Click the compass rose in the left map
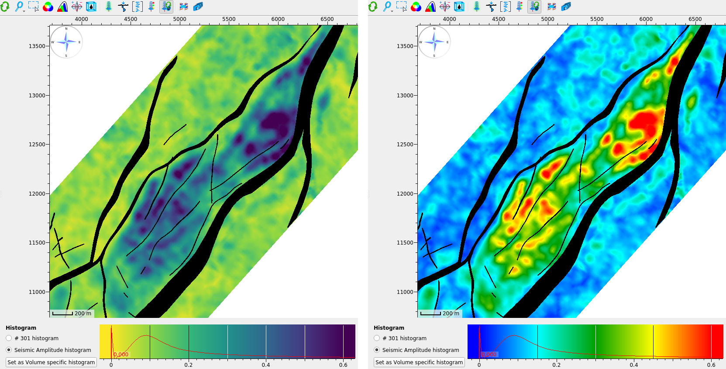Screen dimensions: 726x369 click(x=66, y=42)
